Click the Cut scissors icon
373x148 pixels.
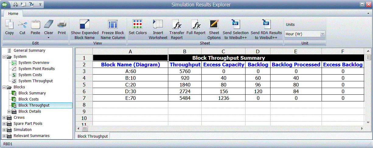coord(23,25)
